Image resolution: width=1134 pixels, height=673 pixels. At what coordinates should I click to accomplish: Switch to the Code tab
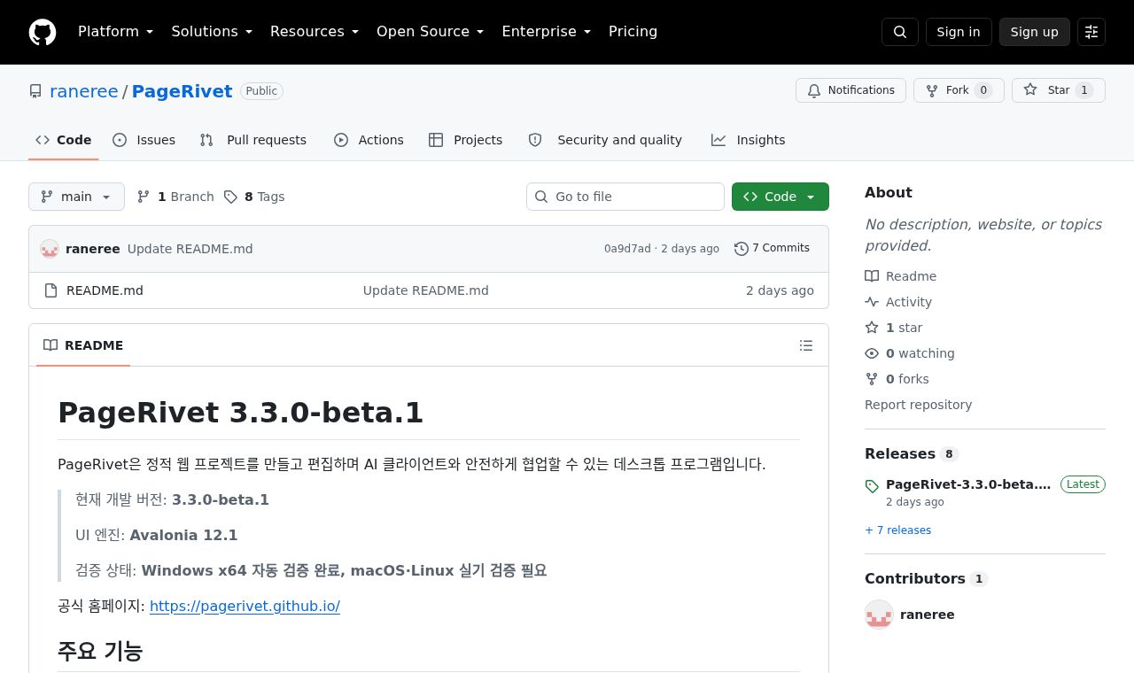64,140
